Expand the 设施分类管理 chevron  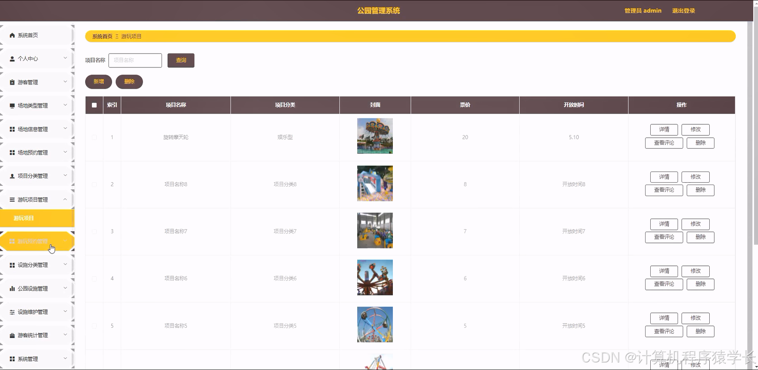[x=65, y=264]
